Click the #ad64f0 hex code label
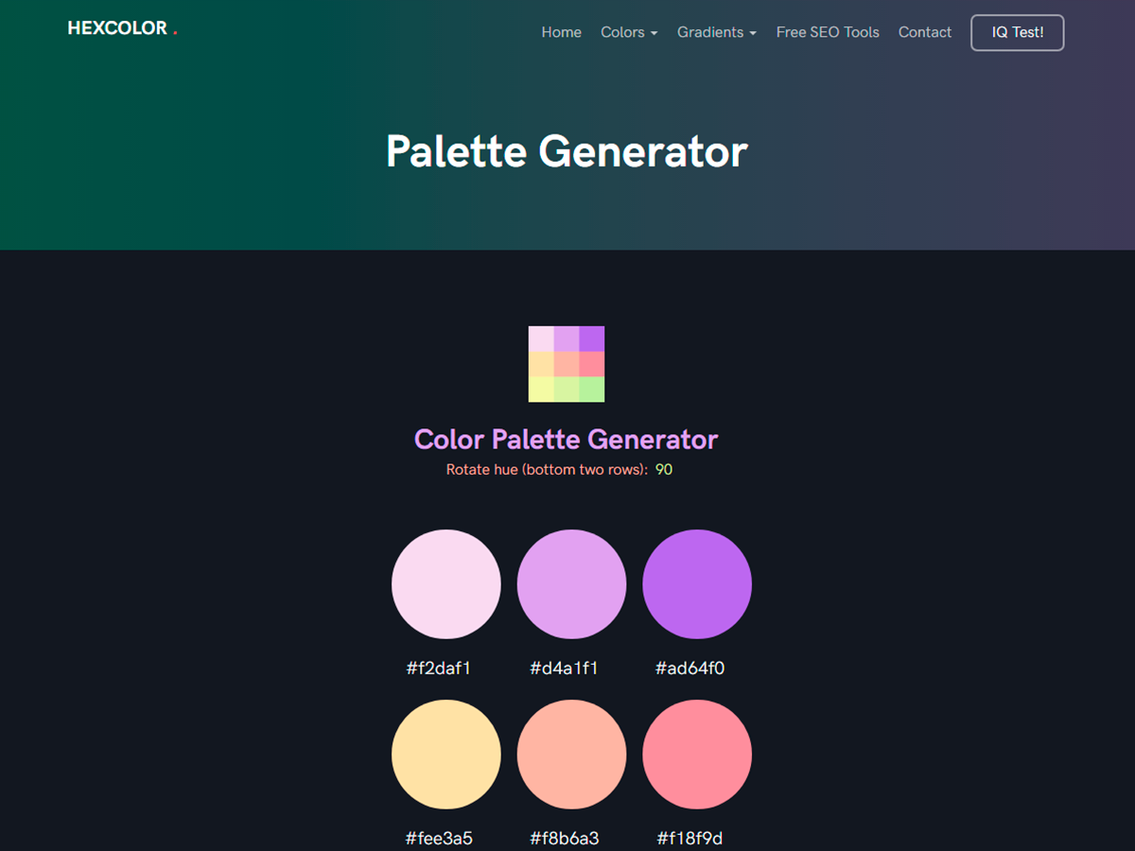The width and height of the screenshot is (1135, 851). 690,669
